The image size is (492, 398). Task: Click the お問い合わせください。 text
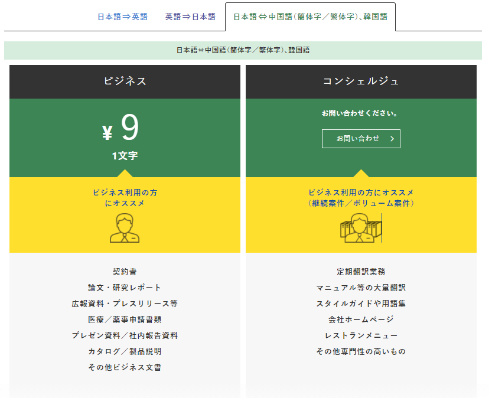coord(360,113)
